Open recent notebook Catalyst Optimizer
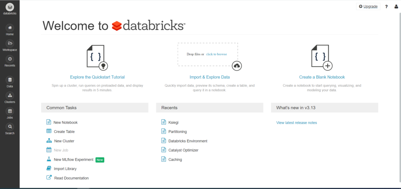The height and width of the screenshot is (189, 401). point(183,150)
